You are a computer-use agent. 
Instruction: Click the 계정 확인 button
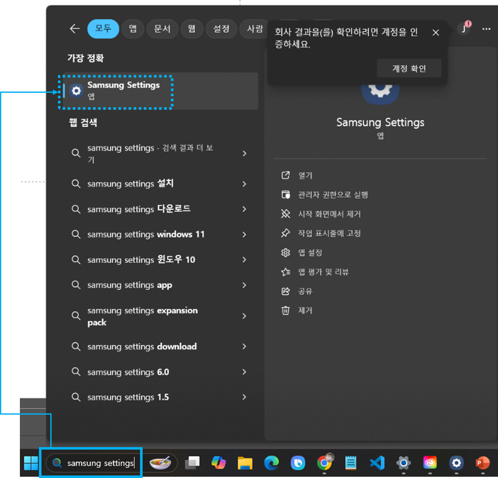pos(409,68)
